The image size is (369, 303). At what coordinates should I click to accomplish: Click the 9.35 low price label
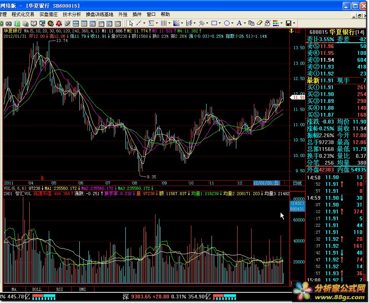[151, 177]
